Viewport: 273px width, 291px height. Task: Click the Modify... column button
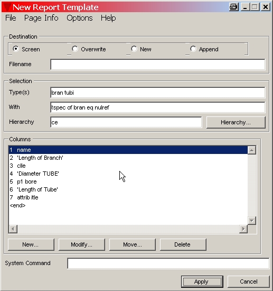coord(82,244)
